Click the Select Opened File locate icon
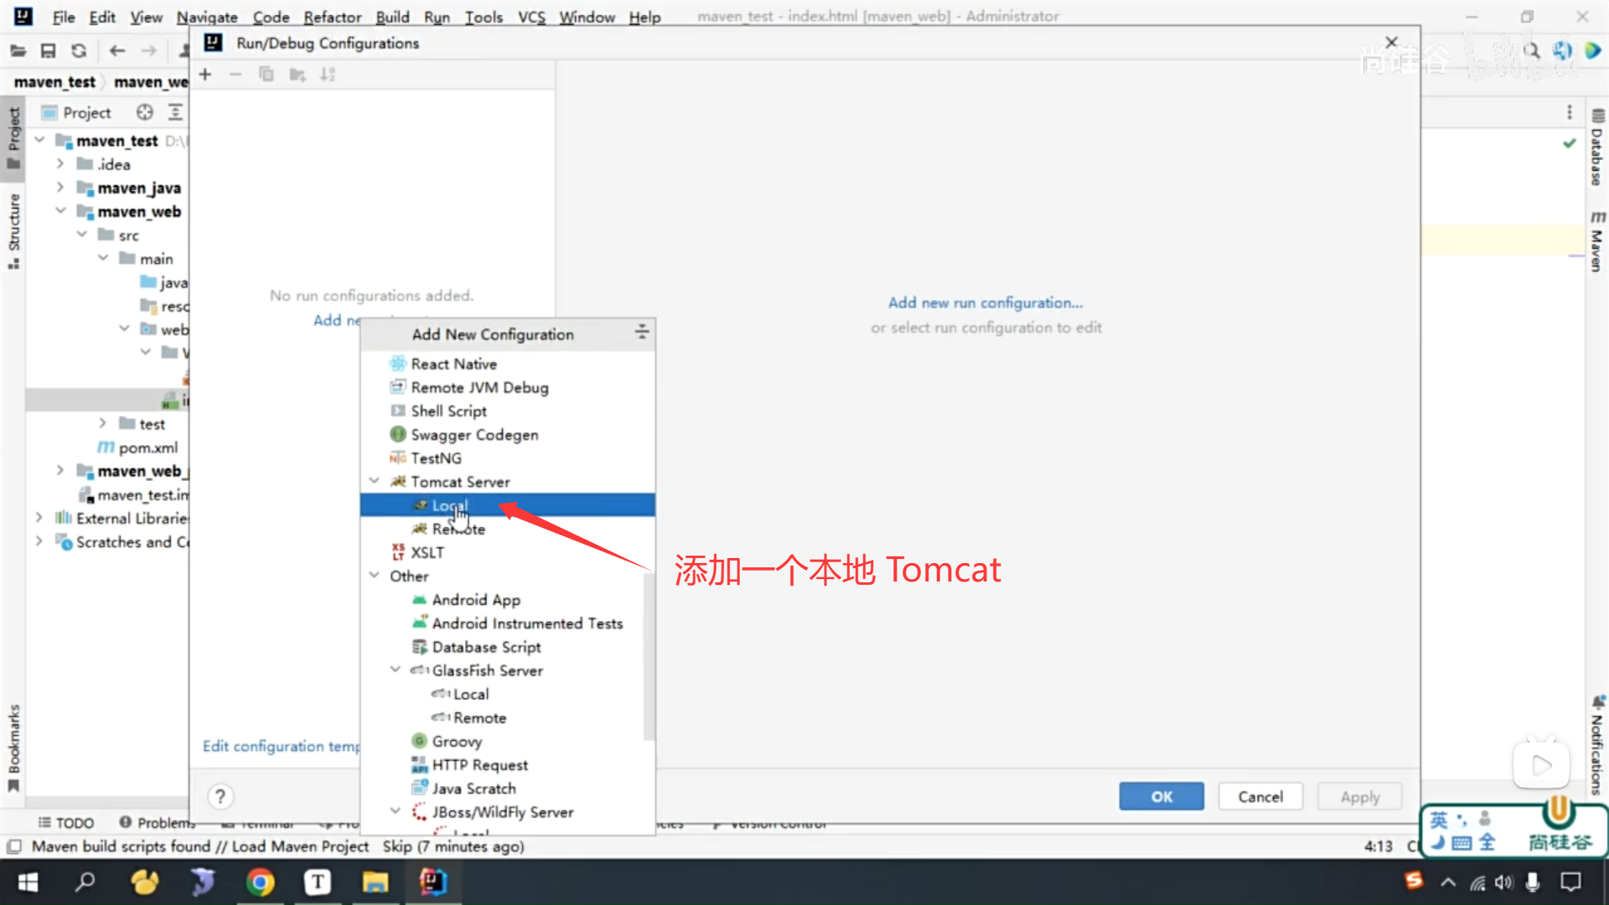This screenshot has width=1609, height=905. tap(145, 112)
